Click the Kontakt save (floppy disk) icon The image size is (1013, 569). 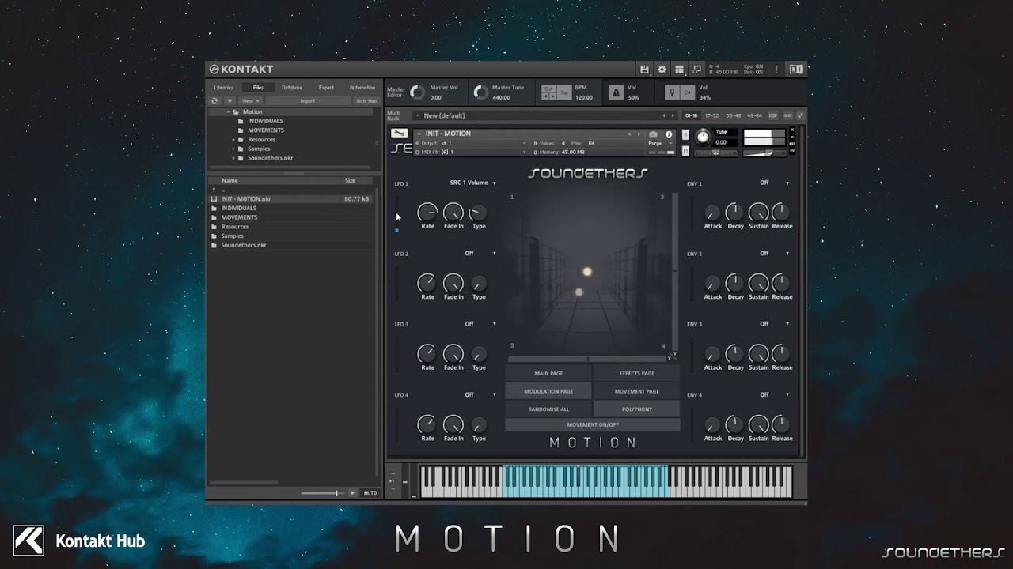[x=645, y=70]
